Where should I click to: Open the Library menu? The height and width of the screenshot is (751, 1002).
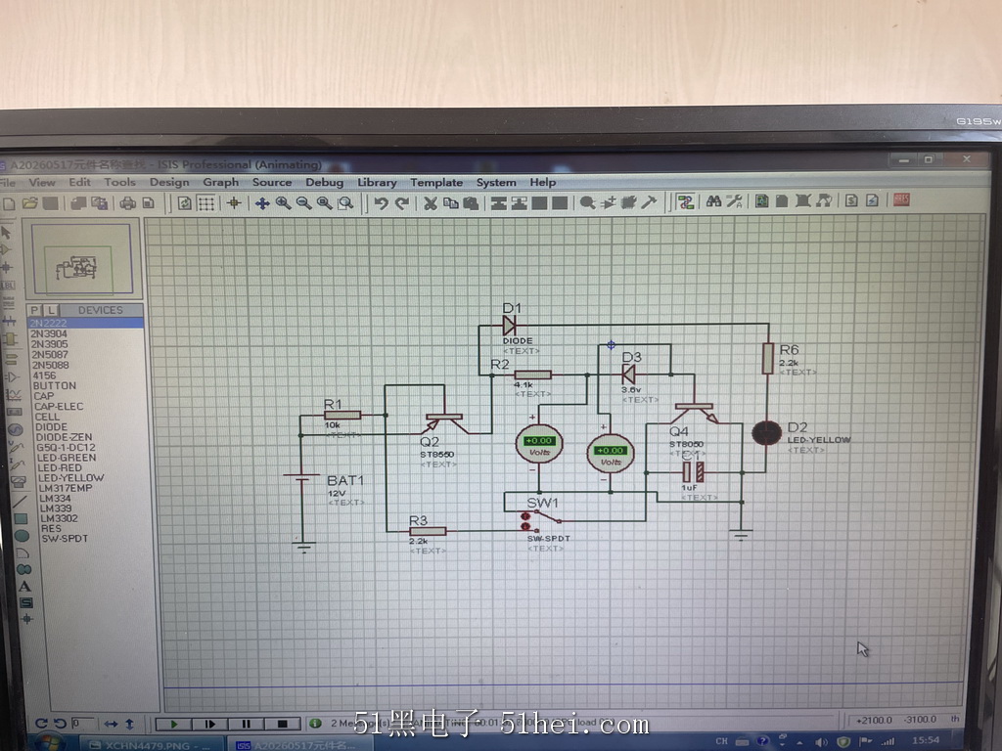coord(377,182)
